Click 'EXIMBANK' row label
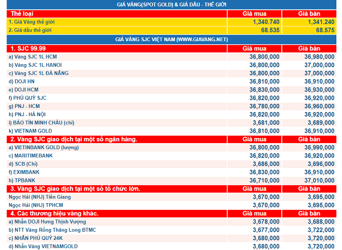 pos(24,172)
